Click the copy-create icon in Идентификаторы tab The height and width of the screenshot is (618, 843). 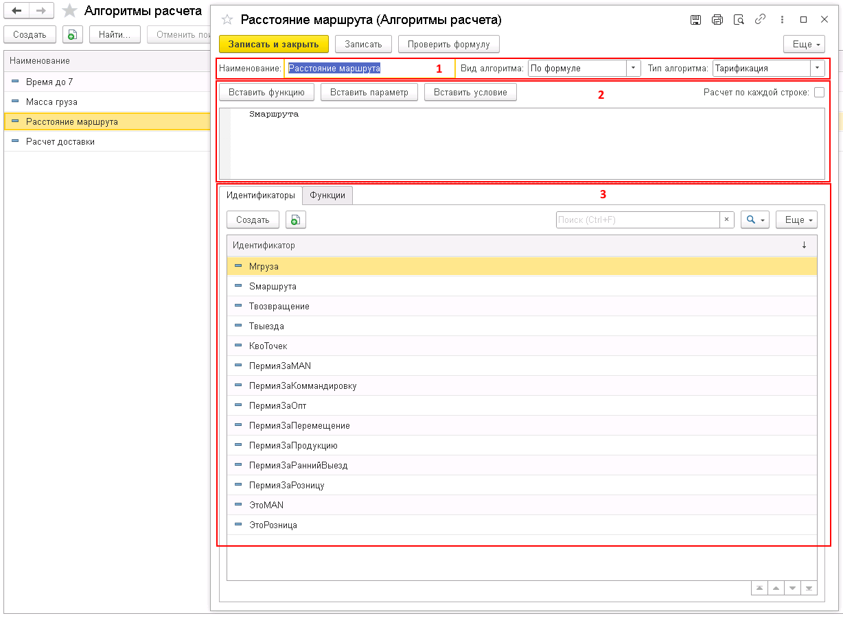pos(296,219)
